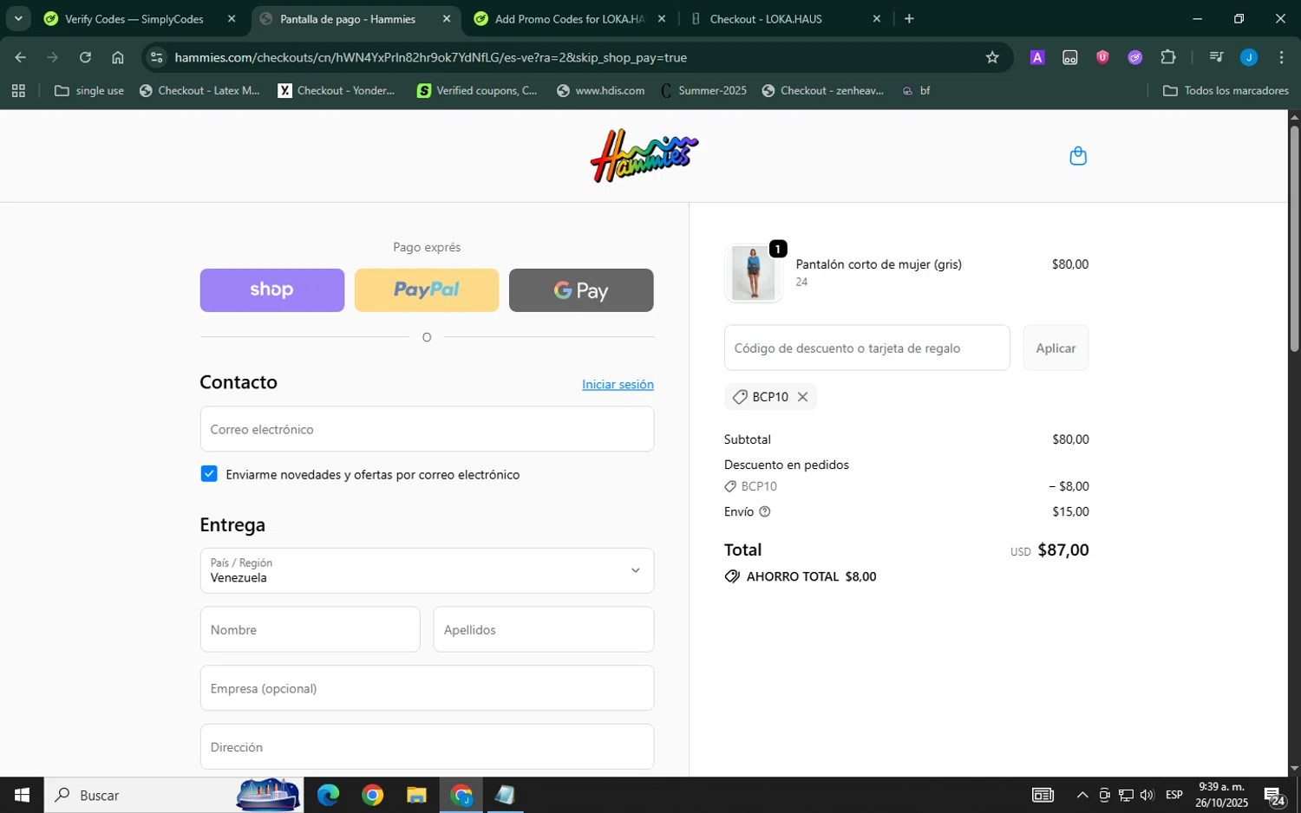Click the product thumbnail of gray shorts

click(x=753, y=273)
